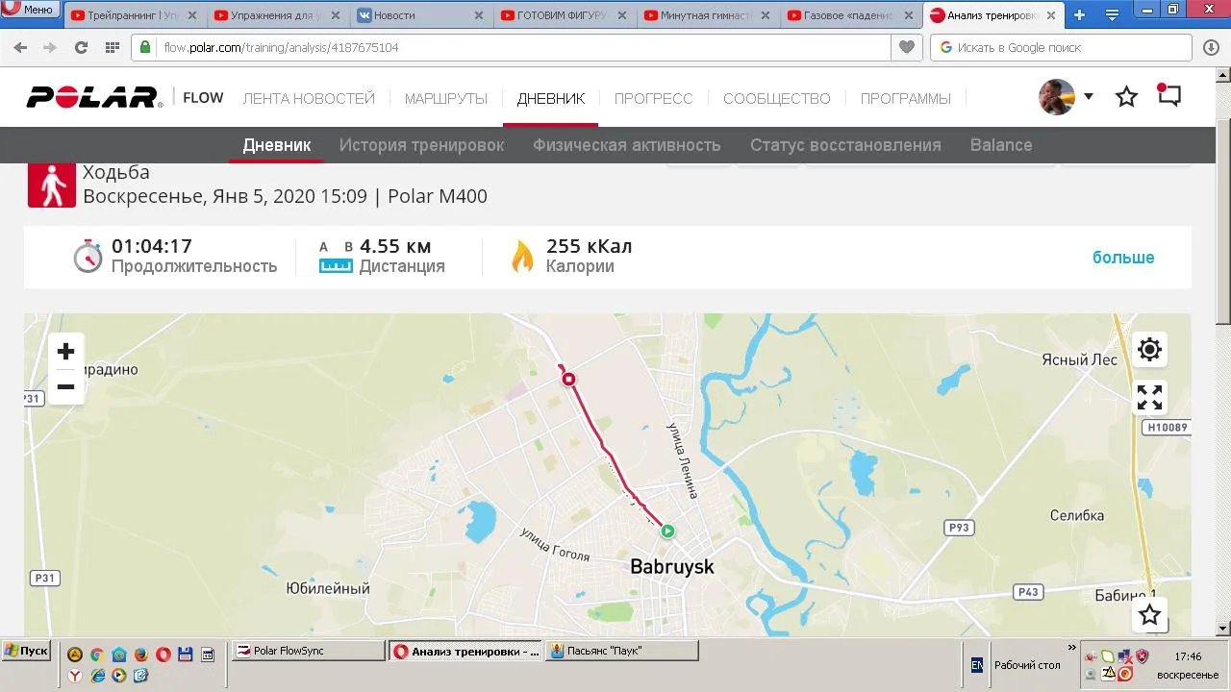Open browser downloads

tap(1211, 47)
